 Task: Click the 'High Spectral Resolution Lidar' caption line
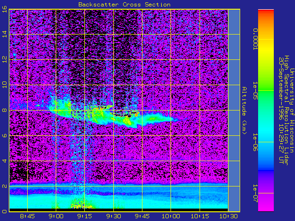click(x=286, y=110)
